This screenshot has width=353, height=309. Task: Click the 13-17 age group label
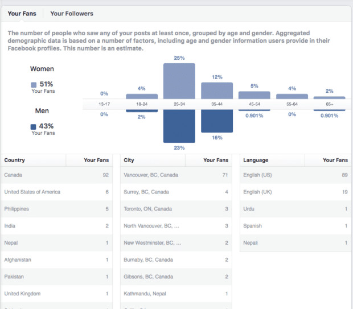pos(104,105)
